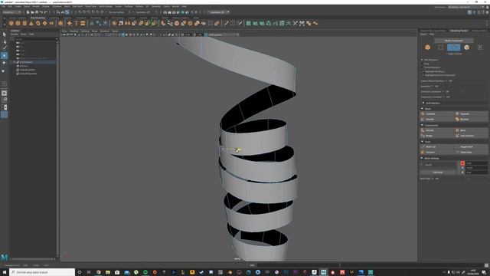490x276 pixels.
Task: Open File Explorer from the taskbar
Action: [x=108, y=272]
